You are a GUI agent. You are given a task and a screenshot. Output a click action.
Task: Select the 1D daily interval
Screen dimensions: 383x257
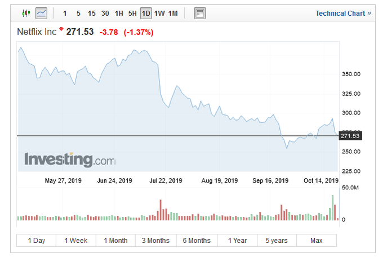[146, 13]
